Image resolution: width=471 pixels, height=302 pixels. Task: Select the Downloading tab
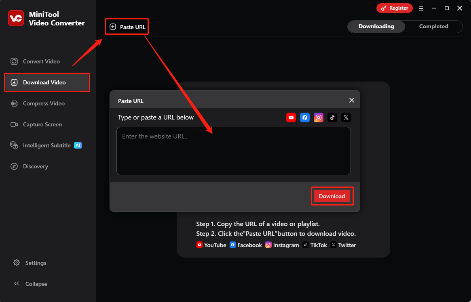376,26
